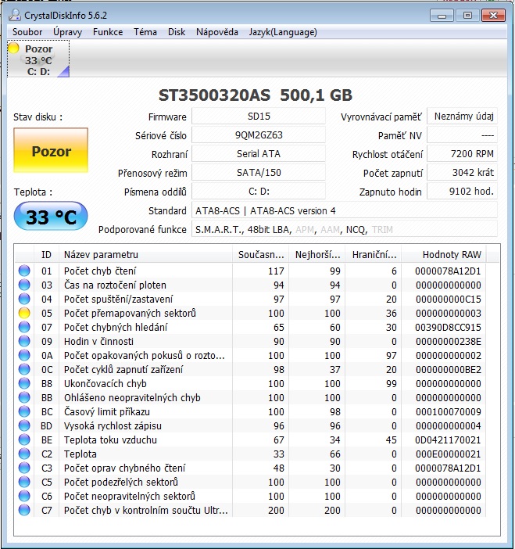Click the blue status icon for row BC
The width and height of the screenshot is (515, 549).
click(x=24, y=411)
